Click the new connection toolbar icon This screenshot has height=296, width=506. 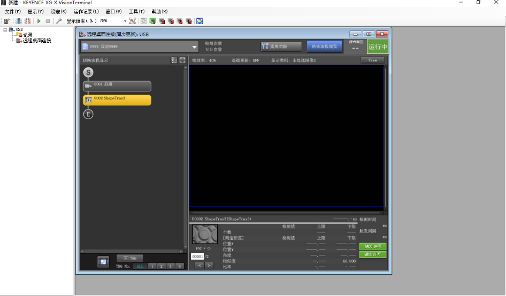[x=7, y=21]
